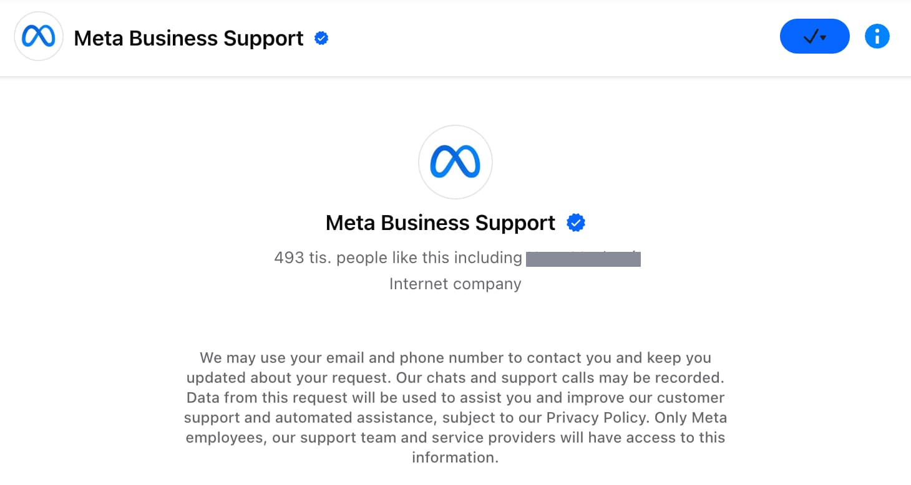Open the centered Meta Business Support page name
The image size is (911, 485).
441,223
